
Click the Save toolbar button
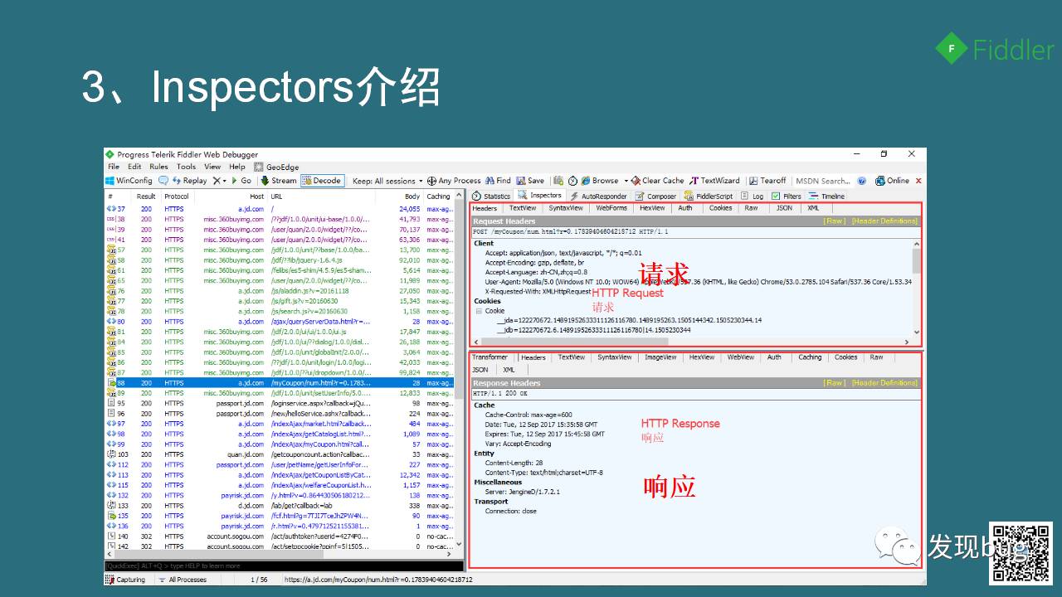(530, 181)
